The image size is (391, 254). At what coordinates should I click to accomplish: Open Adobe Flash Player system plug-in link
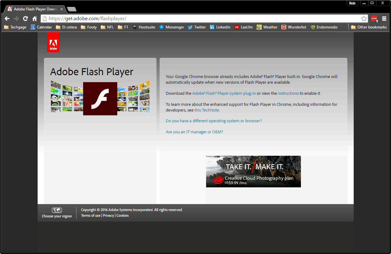point(224,94)
